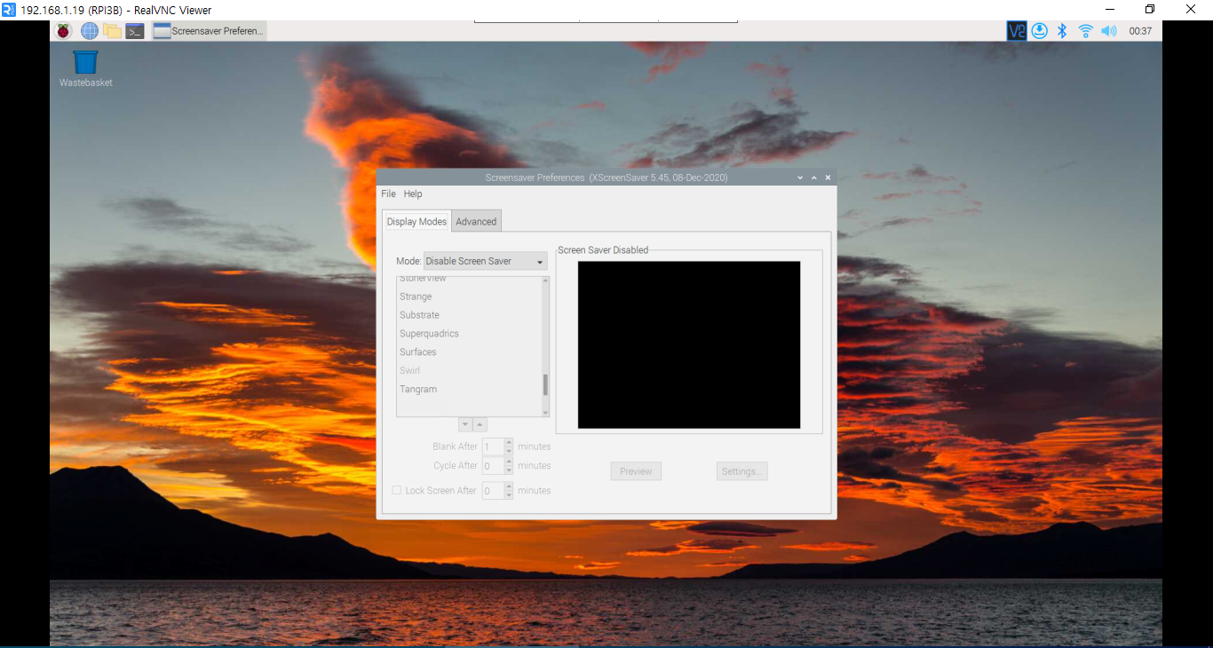Decrease the Blank After spinner value
The width and height of the screenshot is (1213, 648).
tap(509, 451)
